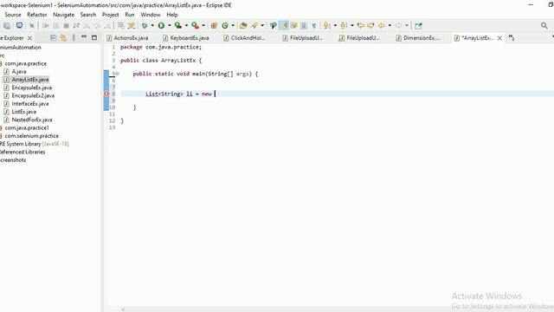Toggle Mark Occurrences highlighter icon

(284, 25)
